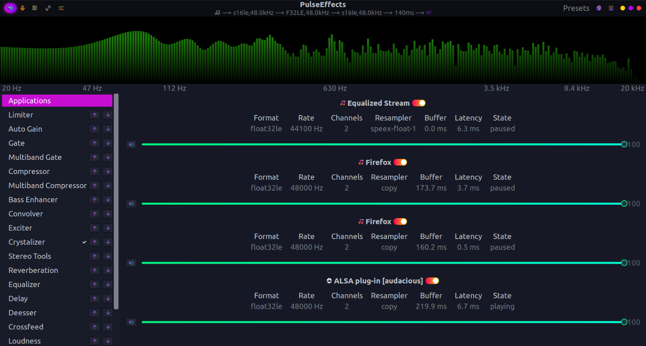Screen dimensions: 646x346
Task: Adjust Equalized Stream volume slider
Action: coord(384,145)
